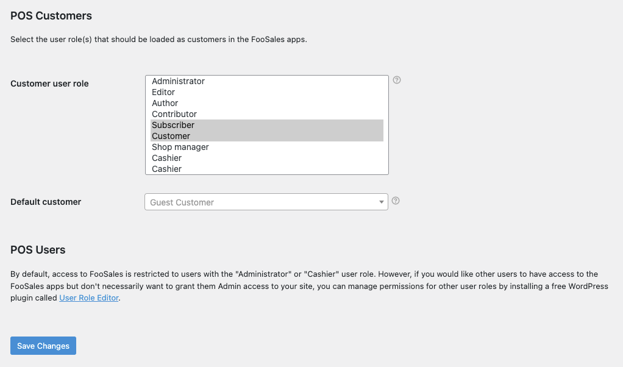Click the highlighted Customer role option
This screenshot has height=367, width=623.
click(171, 136)
